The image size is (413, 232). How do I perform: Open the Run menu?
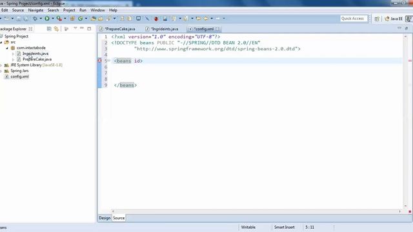point(83,10)
